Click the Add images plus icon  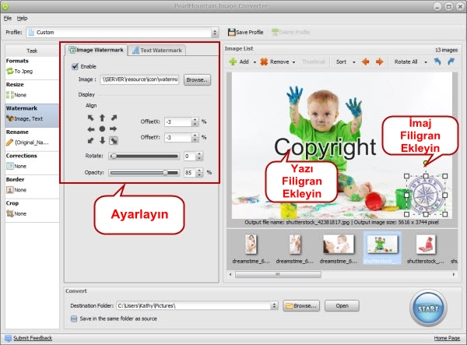231,62
